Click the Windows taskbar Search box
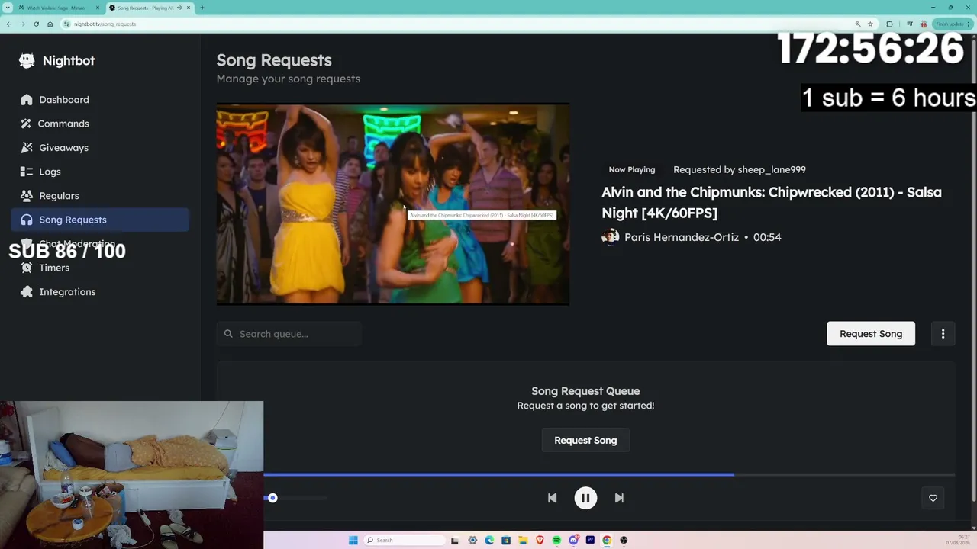 tap(404, 540)
